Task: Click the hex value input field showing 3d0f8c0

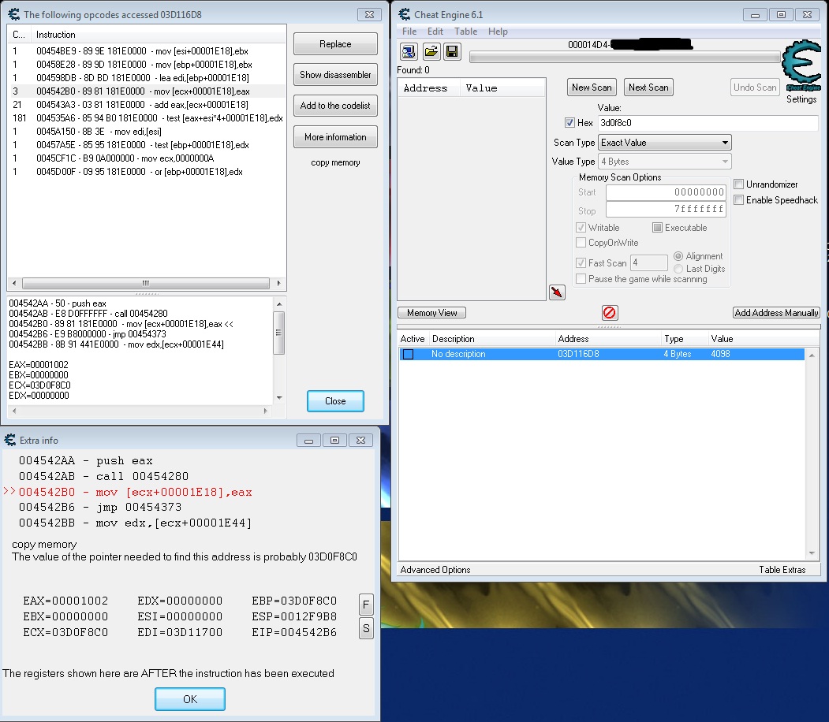Action: tap(694, 124)
